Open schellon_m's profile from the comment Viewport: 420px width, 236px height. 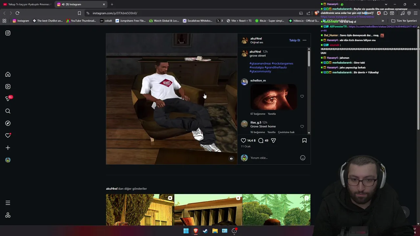click(258, 81)
